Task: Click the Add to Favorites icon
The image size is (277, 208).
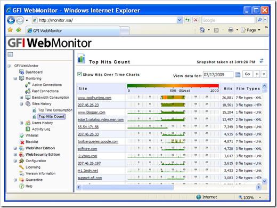Action: tap(19, 30)
